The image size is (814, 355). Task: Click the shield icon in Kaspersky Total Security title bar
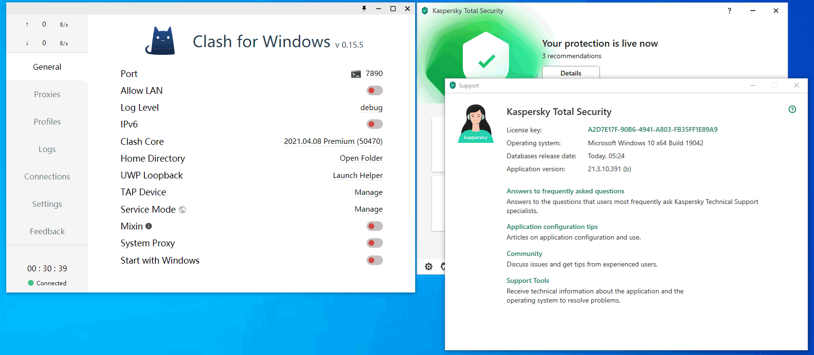tap(425, 11)
